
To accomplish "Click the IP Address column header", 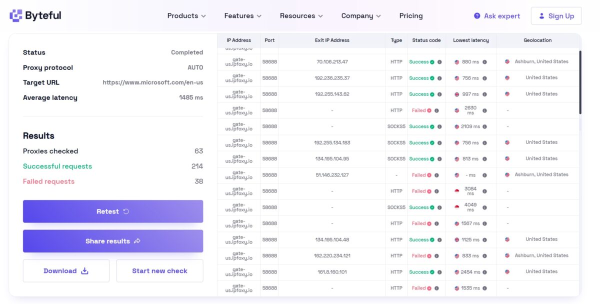I will pos(239,40).
